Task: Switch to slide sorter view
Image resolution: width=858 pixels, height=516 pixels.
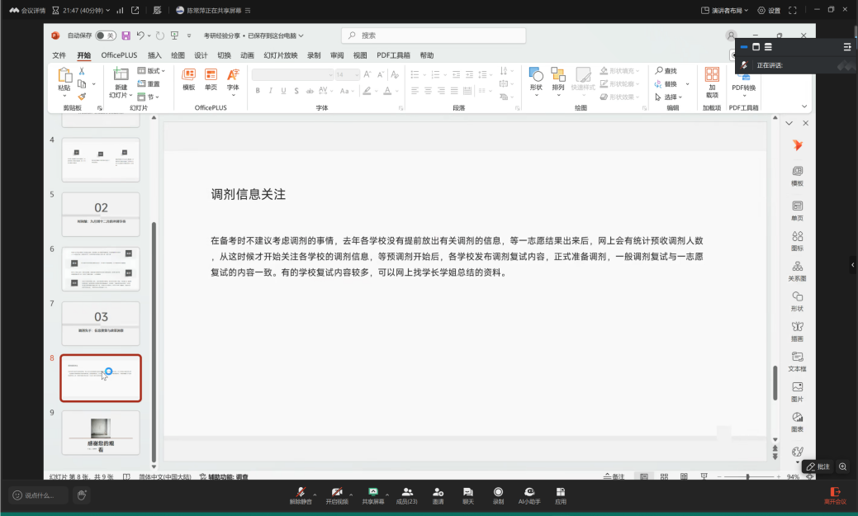Action: (663, 476)
